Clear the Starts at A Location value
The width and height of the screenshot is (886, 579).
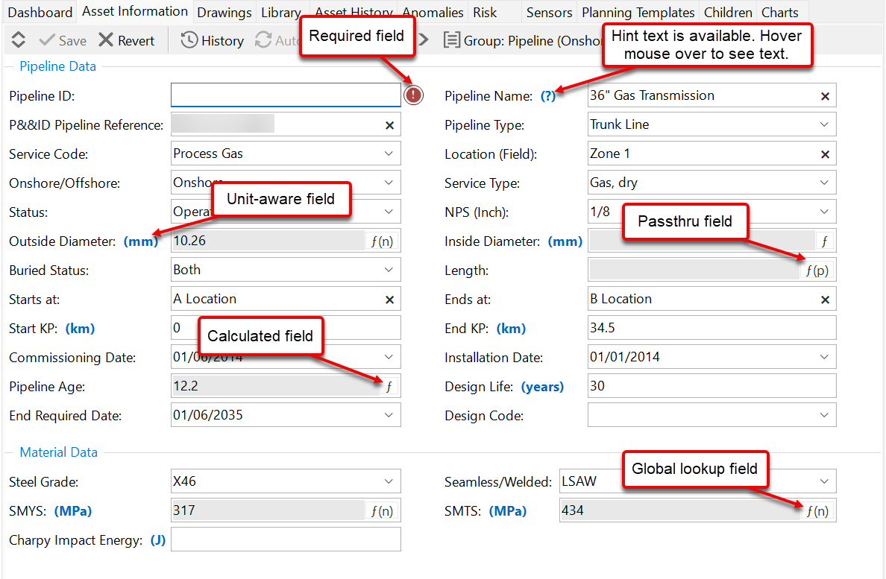tap(389, 300)
